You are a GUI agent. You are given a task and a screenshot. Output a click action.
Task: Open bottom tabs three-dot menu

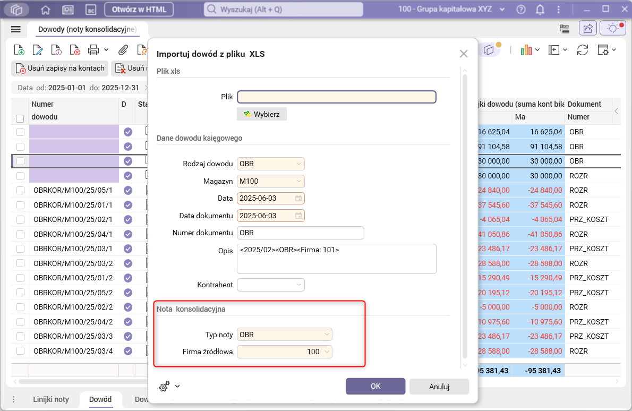click(14, 399)
